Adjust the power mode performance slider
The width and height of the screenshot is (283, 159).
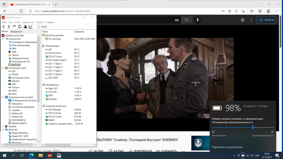tap(253, 128)
